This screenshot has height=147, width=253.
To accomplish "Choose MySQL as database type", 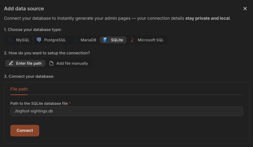I will point(19,40).
